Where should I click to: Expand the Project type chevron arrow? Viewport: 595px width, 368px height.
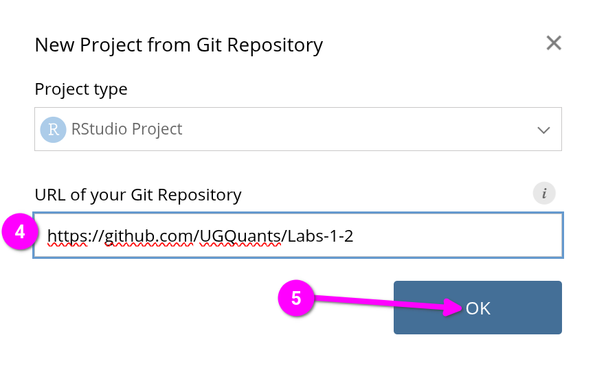coord(543,130)
